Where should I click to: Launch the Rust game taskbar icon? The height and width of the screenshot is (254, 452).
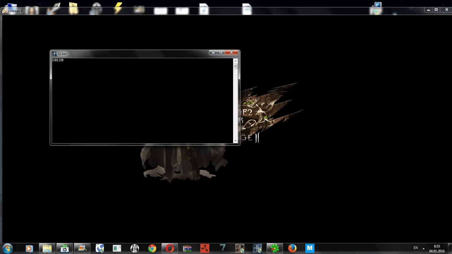(205, 248)
